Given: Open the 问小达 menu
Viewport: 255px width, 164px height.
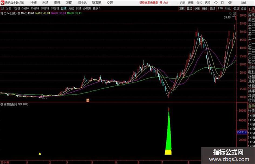Looking at the screenshot, I should click(x=82, y=3).
